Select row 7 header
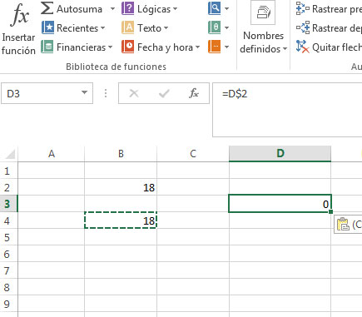Viewport: 362px width, 317px height. (x=8, y=270)
